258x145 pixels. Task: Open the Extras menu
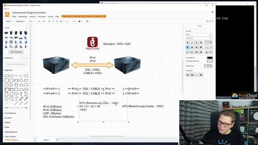click(50, 17)
